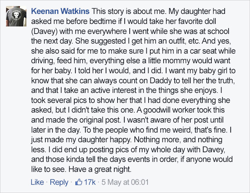The height and width of the screenshot is (193, 250).
Task: Click the sentence 'Have a great night.'
Action: coord(100,169)
